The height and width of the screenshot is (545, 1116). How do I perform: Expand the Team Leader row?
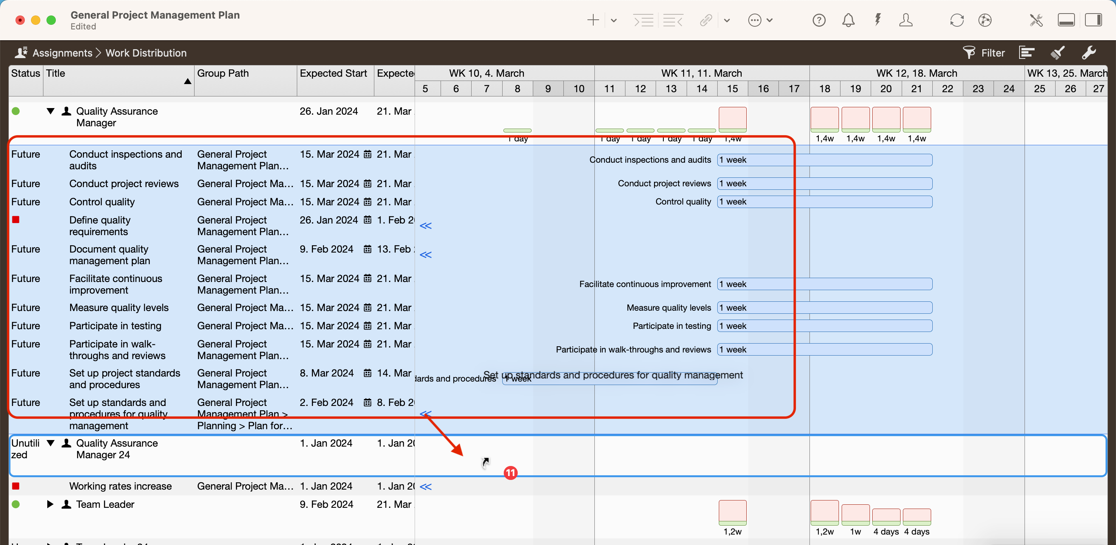click(50, 504)
